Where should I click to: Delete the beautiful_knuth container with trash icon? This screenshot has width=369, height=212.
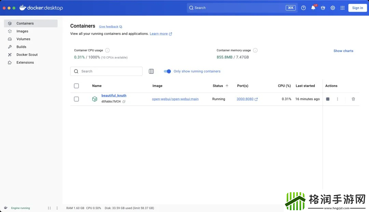(353, 99)
